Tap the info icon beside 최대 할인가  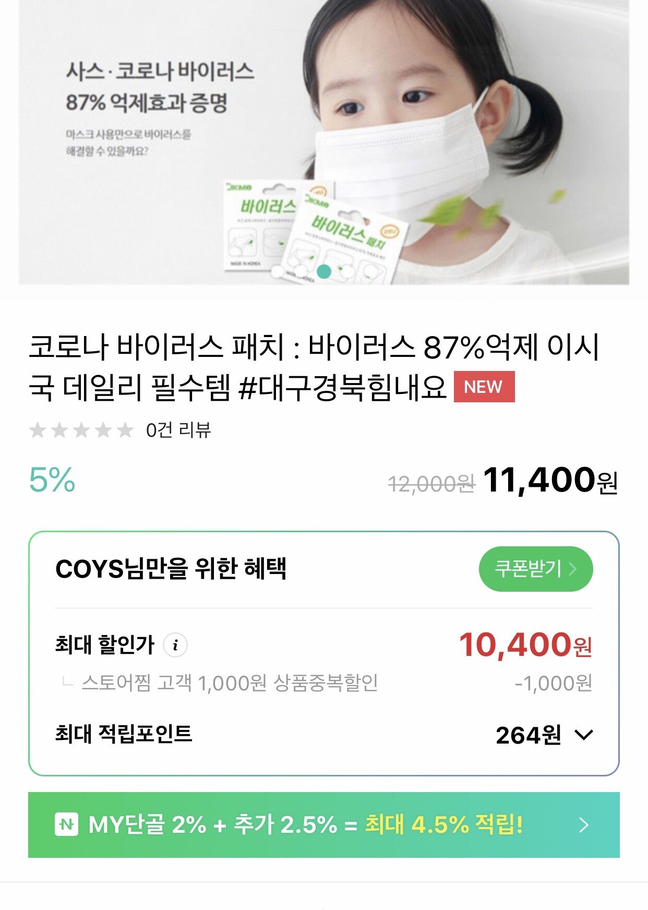175,645
